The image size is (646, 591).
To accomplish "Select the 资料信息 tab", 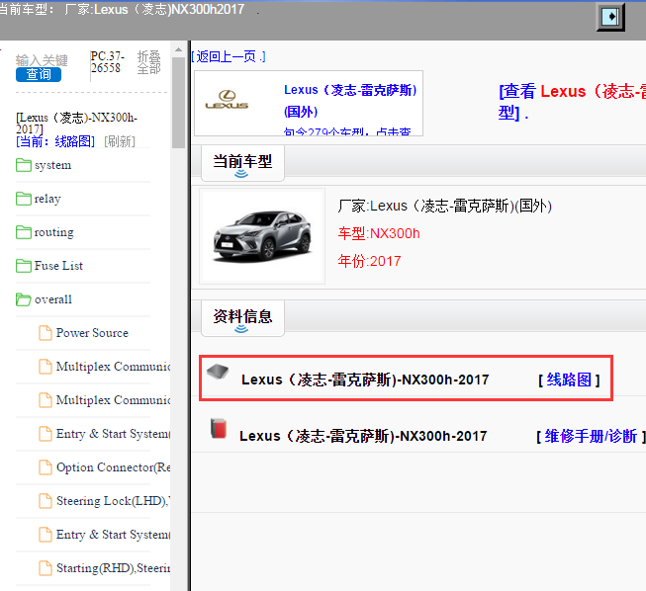I will pos(242,318).
